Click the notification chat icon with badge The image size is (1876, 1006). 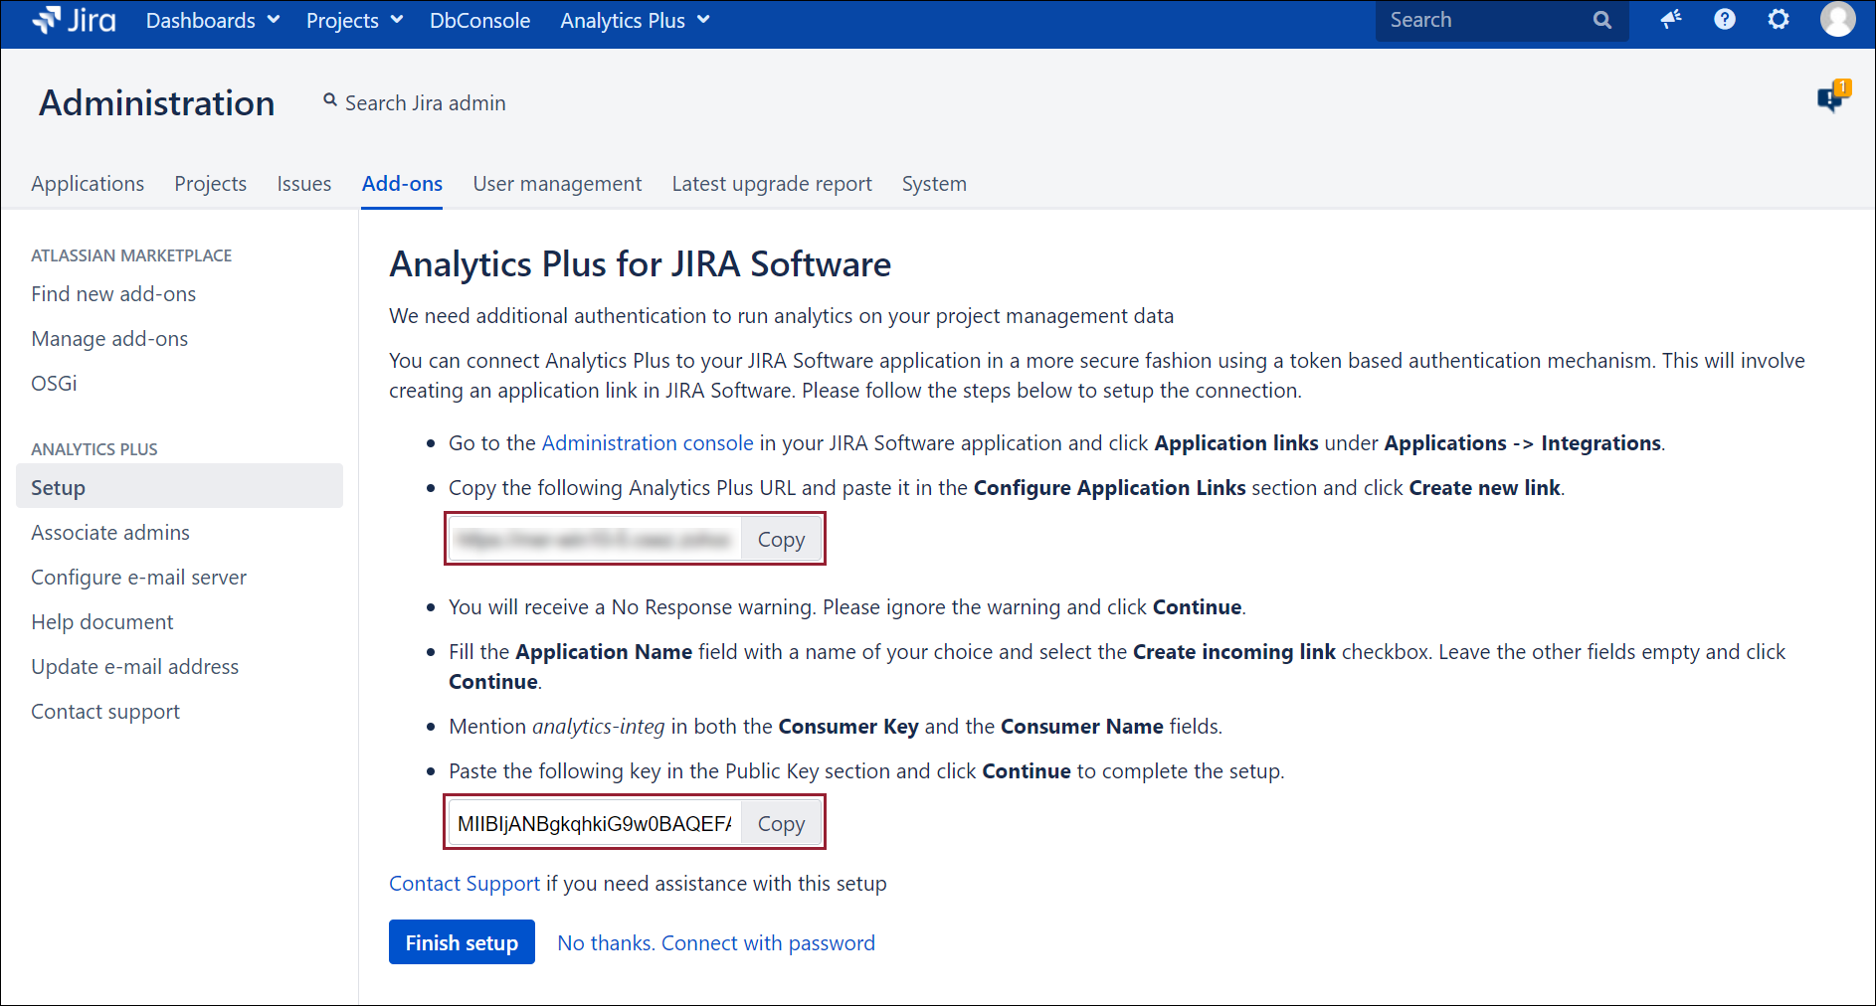click(x=1830, y=97)
